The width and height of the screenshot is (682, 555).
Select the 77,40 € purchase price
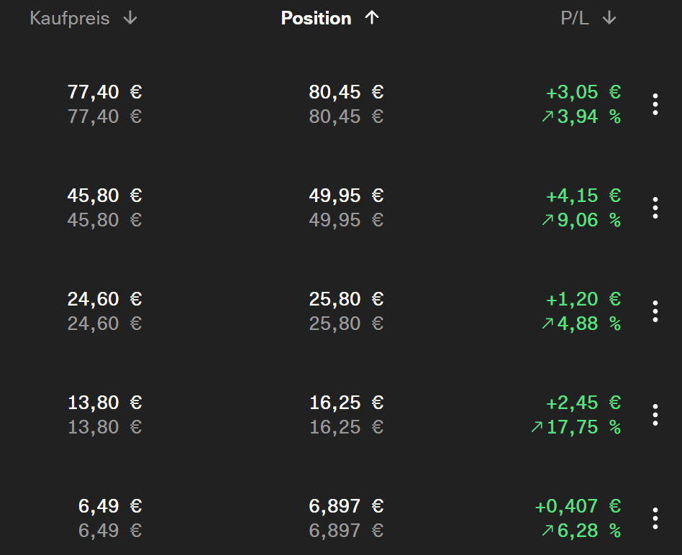coord(104,92)
